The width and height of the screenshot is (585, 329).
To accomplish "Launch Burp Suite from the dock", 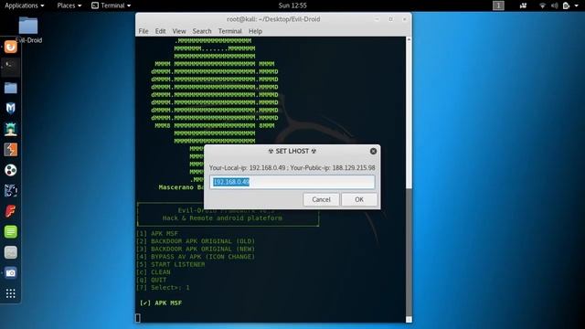I will coord(10,150).
